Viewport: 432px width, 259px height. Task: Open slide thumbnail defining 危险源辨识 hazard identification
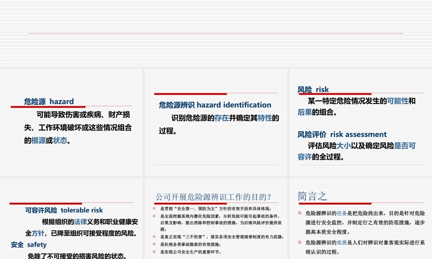click(216, 123)
